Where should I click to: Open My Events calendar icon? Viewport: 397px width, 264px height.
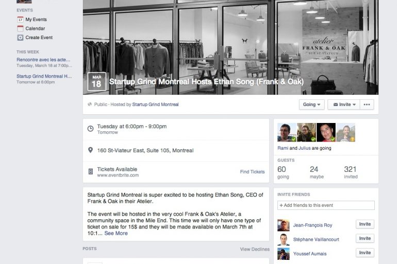(x=20, y=20)
